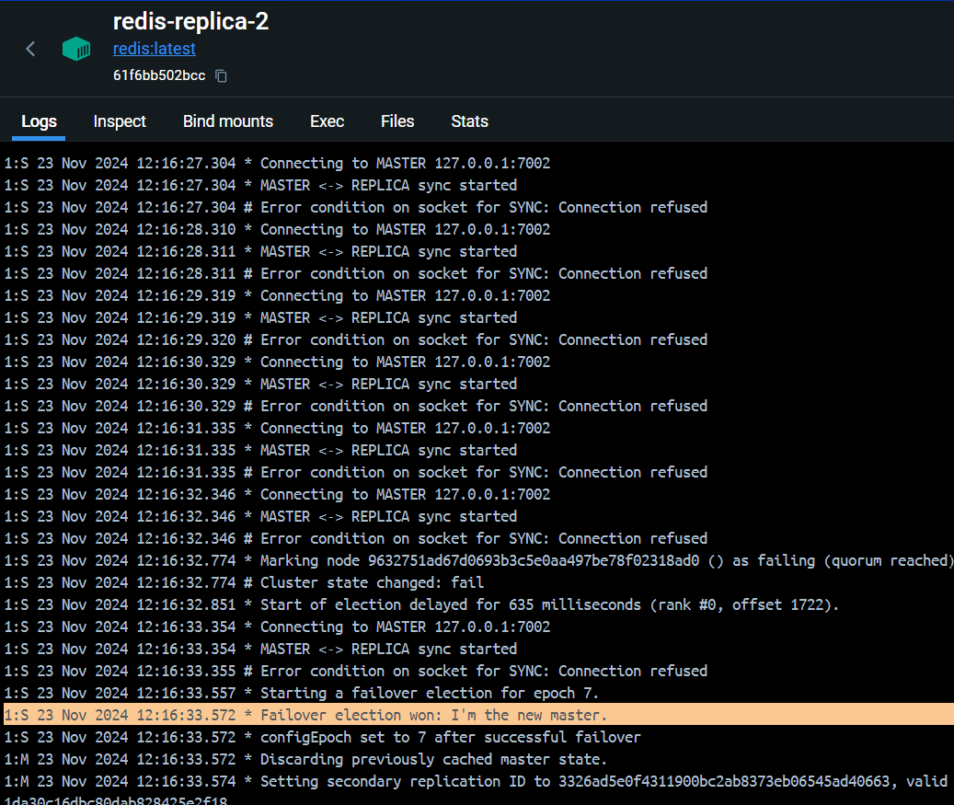Viewport: 954px width, 805px height.
Task: Select the redis-replica-2 container title
Action: [190, 21]
